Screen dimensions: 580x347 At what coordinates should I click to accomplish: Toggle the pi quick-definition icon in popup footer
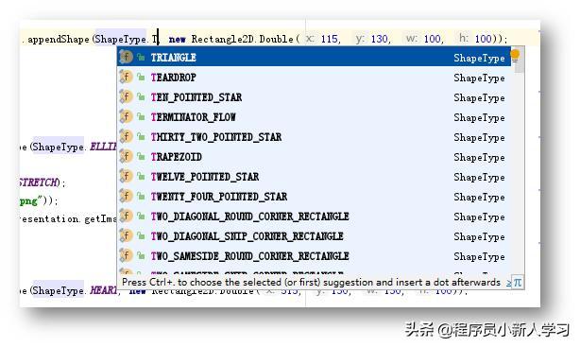(518, 283)
